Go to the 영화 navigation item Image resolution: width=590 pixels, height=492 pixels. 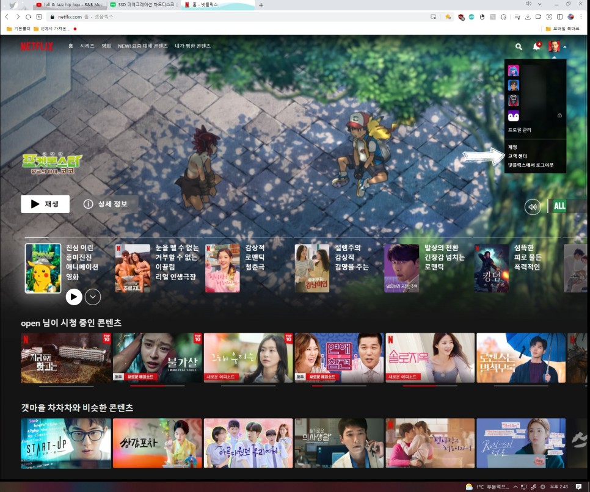tap(106, 46)
